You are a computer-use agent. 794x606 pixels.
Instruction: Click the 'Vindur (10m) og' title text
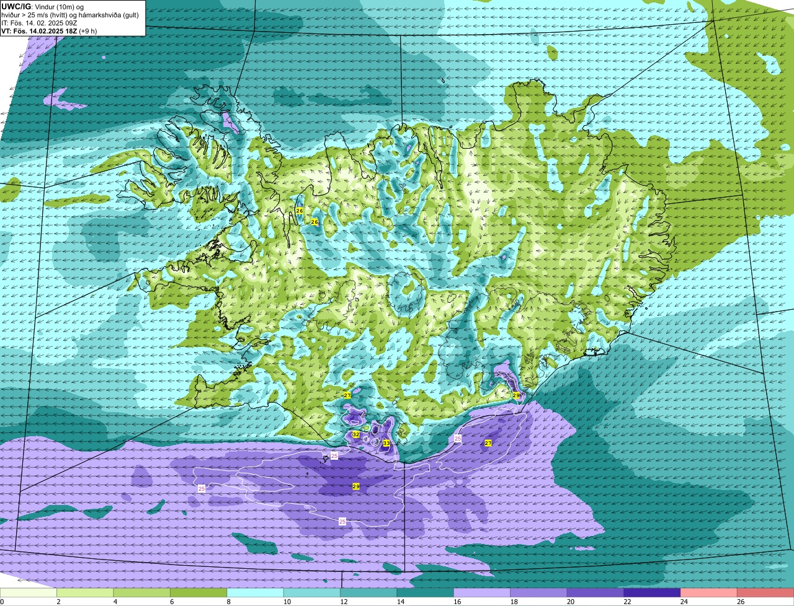pos(59,7)
